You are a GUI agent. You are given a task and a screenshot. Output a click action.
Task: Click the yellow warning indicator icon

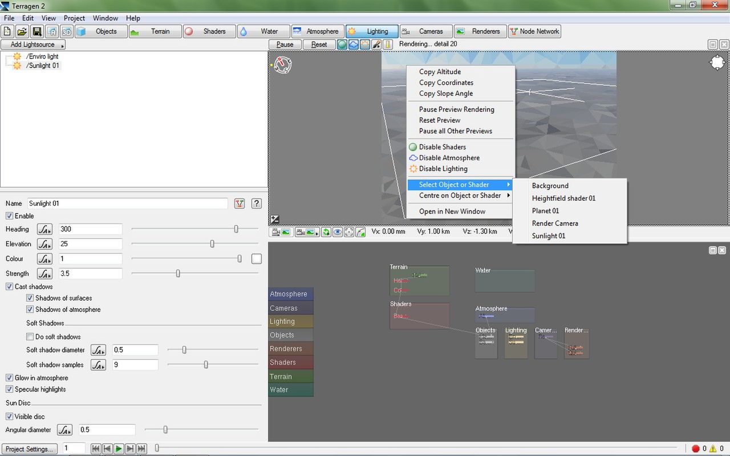point(712,449)
